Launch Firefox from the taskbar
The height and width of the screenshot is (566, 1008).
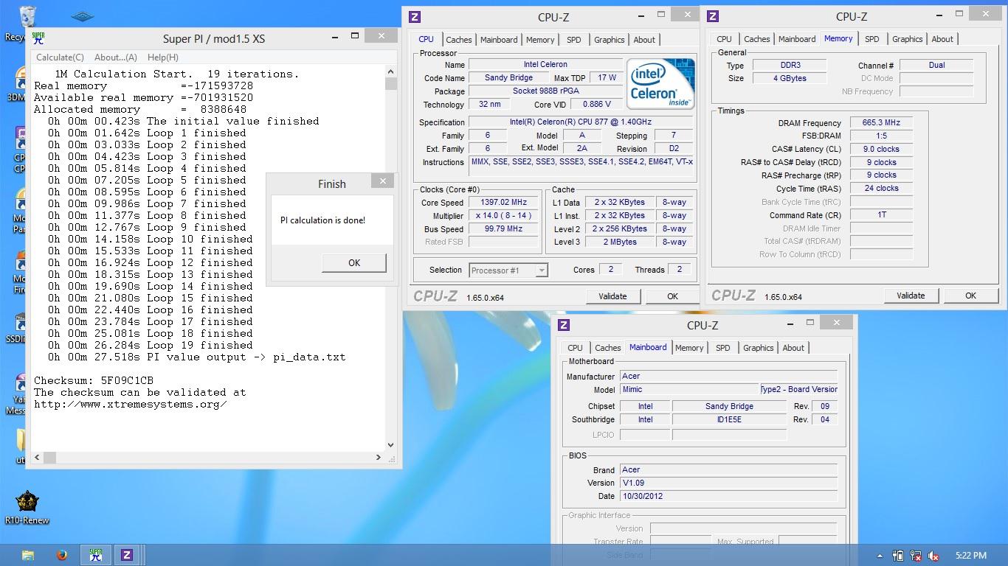tap(62, 555)
